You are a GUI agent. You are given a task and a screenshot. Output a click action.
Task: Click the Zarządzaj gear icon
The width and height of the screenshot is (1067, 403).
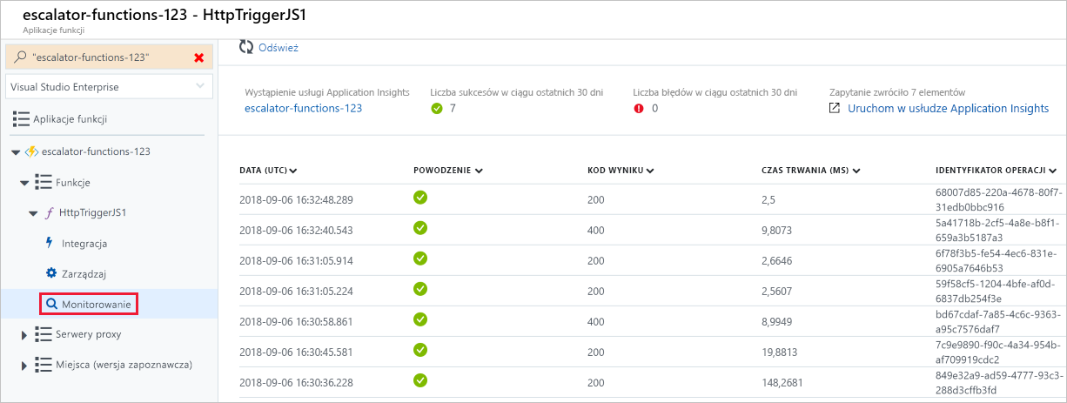tap(50, 273)
